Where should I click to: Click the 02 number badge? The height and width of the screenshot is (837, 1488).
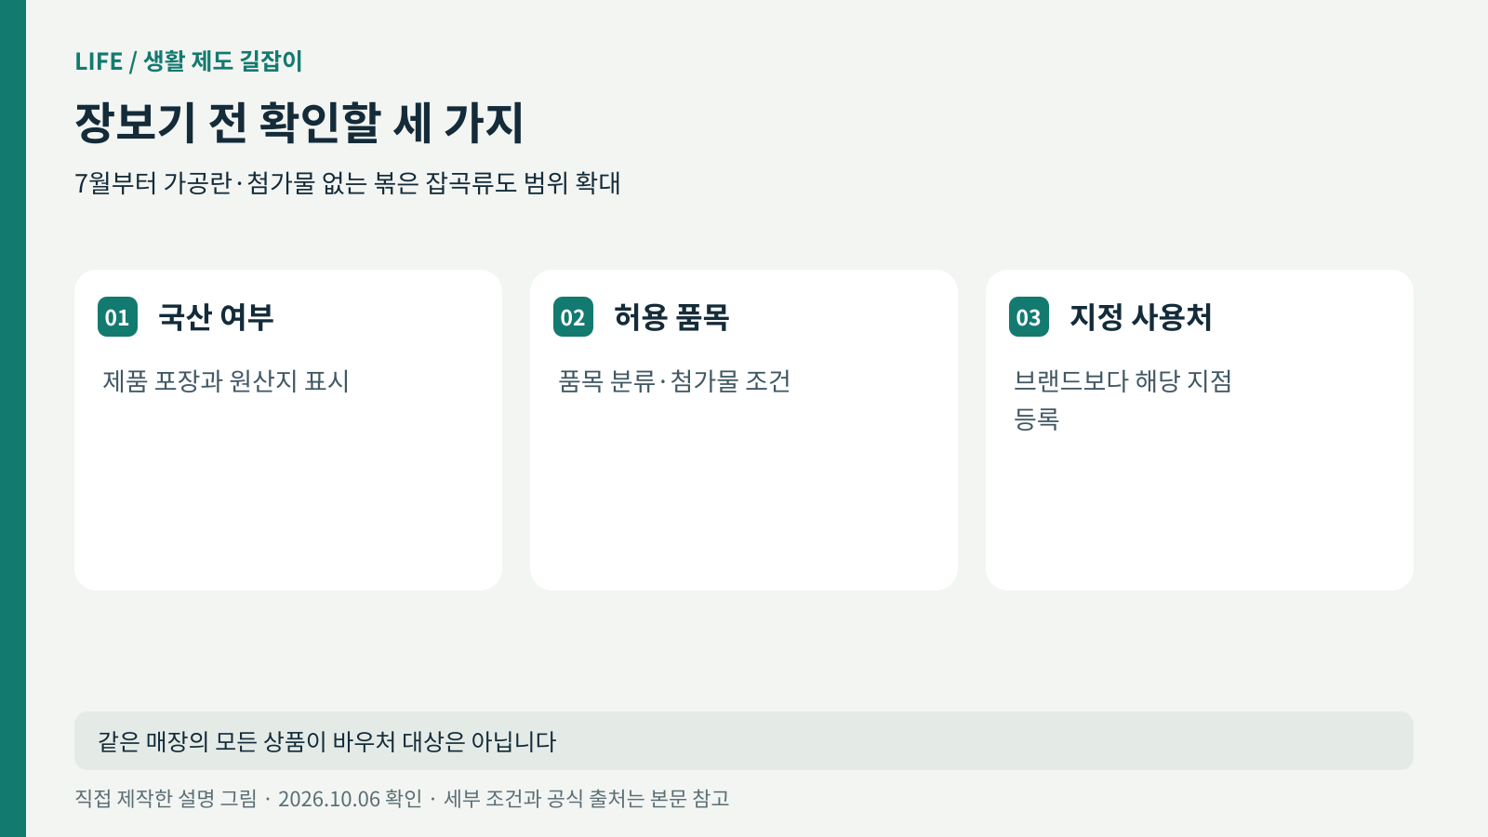(573, 317)
